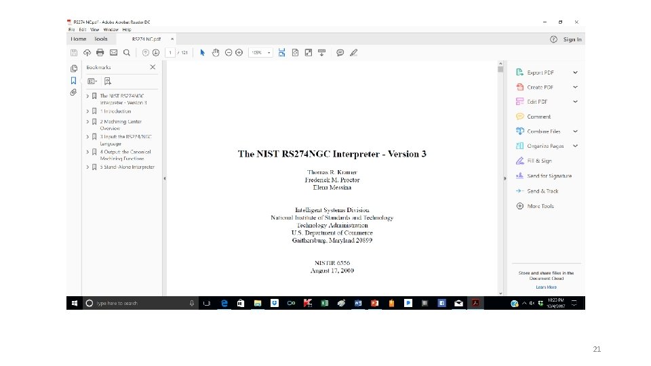Zoom out with the minus icon
The width and height of the screenshot is (651, 366).
229,53
